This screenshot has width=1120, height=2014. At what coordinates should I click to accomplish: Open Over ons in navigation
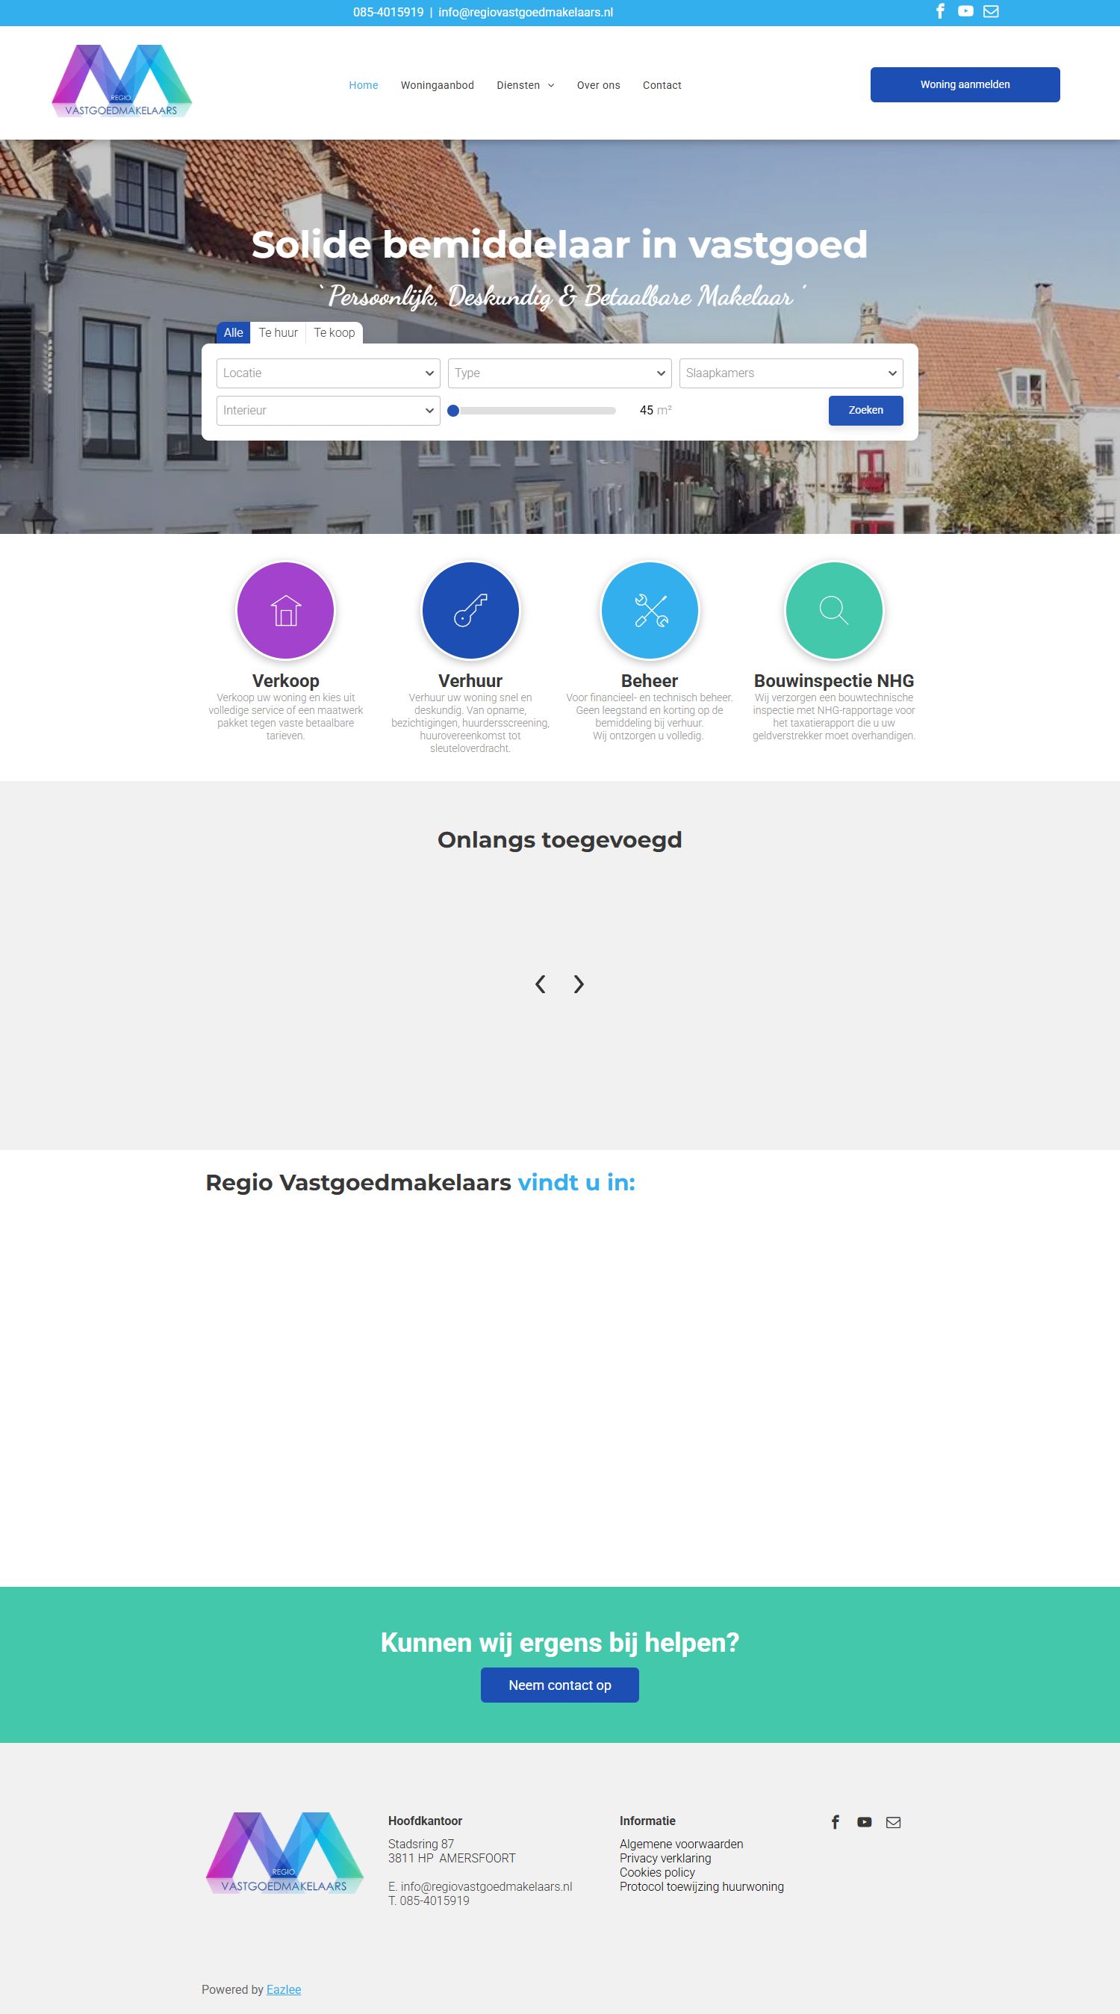coord(598,85)
